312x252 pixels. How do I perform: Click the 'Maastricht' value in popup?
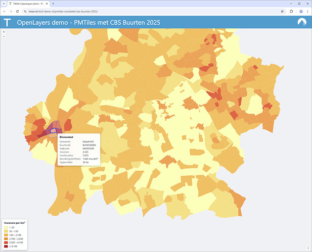(x=88, y=142)
